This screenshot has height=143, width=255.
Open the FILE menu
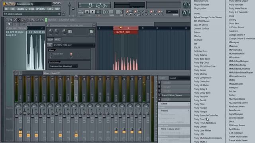(x=7, y=9)
